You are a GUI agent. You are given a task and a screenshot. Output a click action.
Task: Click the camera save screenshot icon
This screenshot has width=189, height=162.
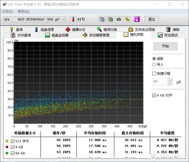point(119,19)
